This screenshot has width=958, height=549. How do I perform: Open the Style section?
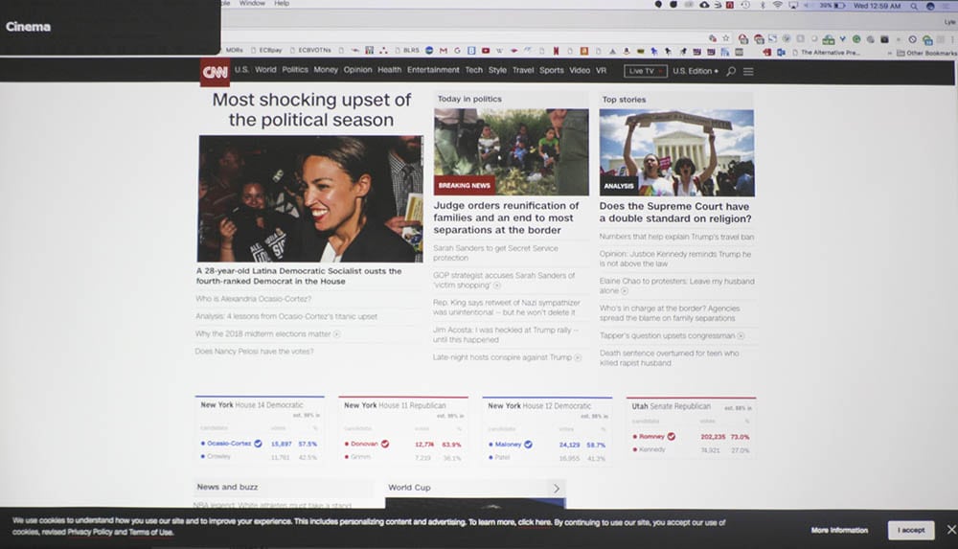[497, 70]
